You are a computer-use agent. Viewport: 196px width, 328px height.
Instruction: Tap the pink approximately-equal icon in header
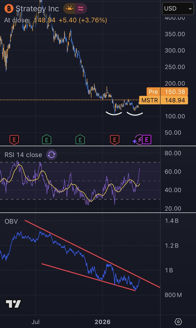[x=81, y=9]
